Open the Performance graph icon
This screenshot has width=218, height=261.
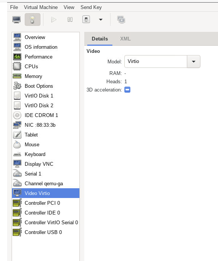click(17, 57)
